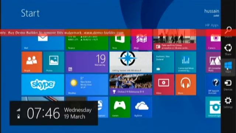236x133 pixels.
Task: Open the People tile
Action: (x=32, y=62)
